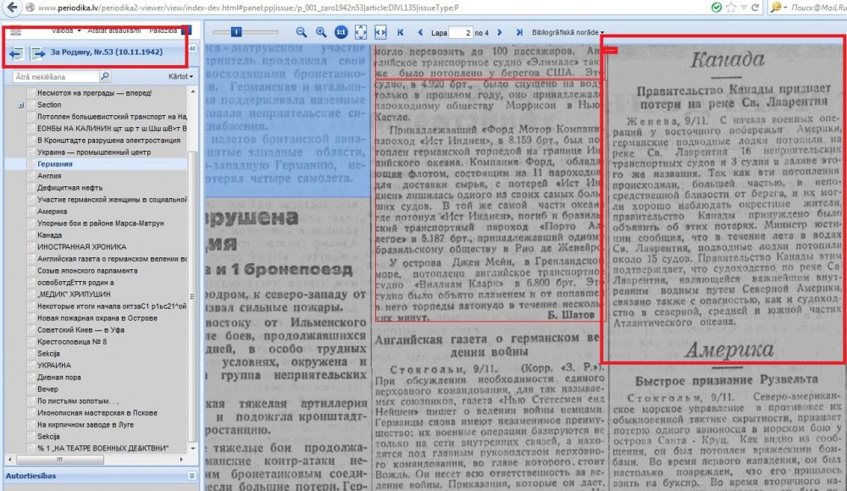Click the fit to width icon
The width and height of the screenshot is (847, 491).
click(x=380, y=32)
